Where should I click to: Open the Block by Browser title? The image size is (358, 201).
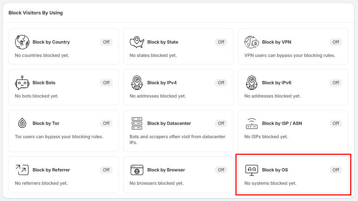(x=166, y=170)
